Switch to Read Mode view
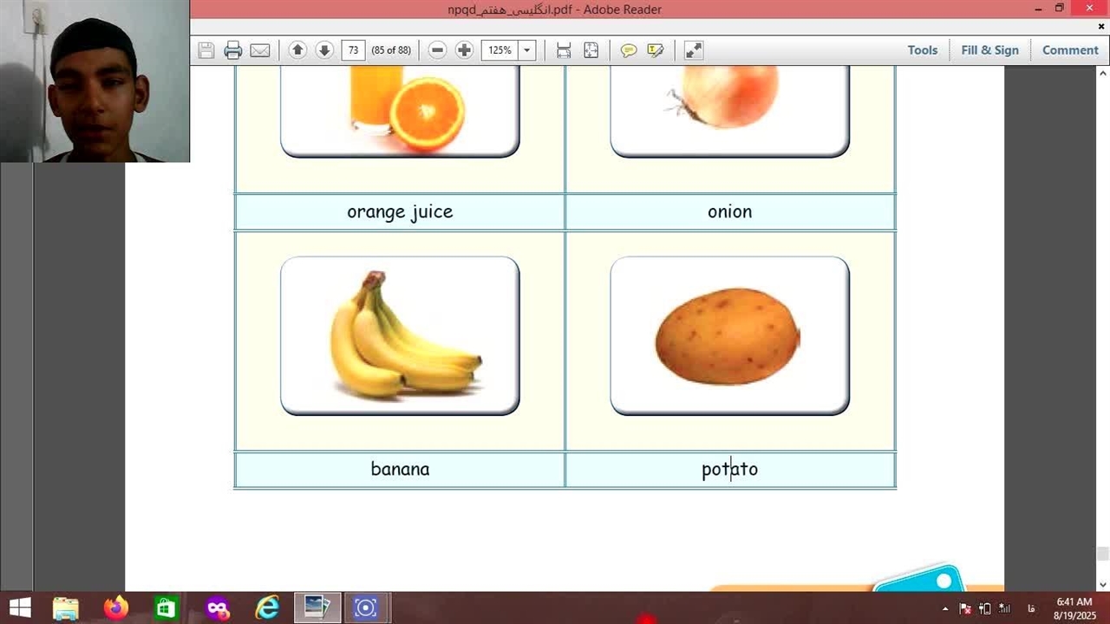The image size is (1110, 624). tap(694, 50)
